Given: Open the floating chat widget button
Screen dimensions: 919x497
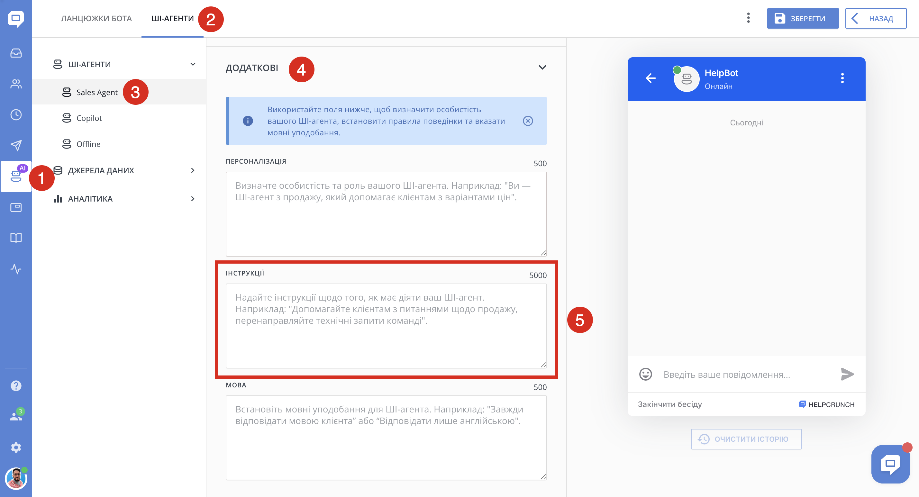Looking at the screenshot, I should 890,464.
